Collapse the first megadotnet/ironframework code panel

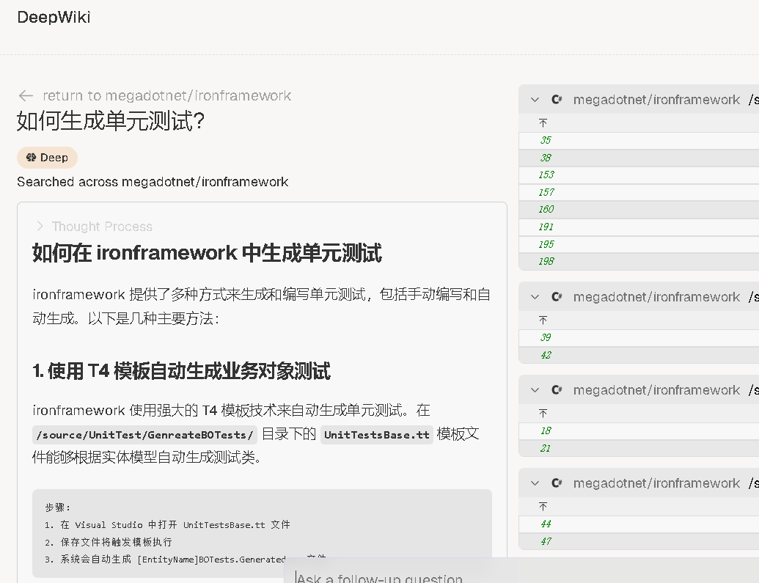[535, 100]
